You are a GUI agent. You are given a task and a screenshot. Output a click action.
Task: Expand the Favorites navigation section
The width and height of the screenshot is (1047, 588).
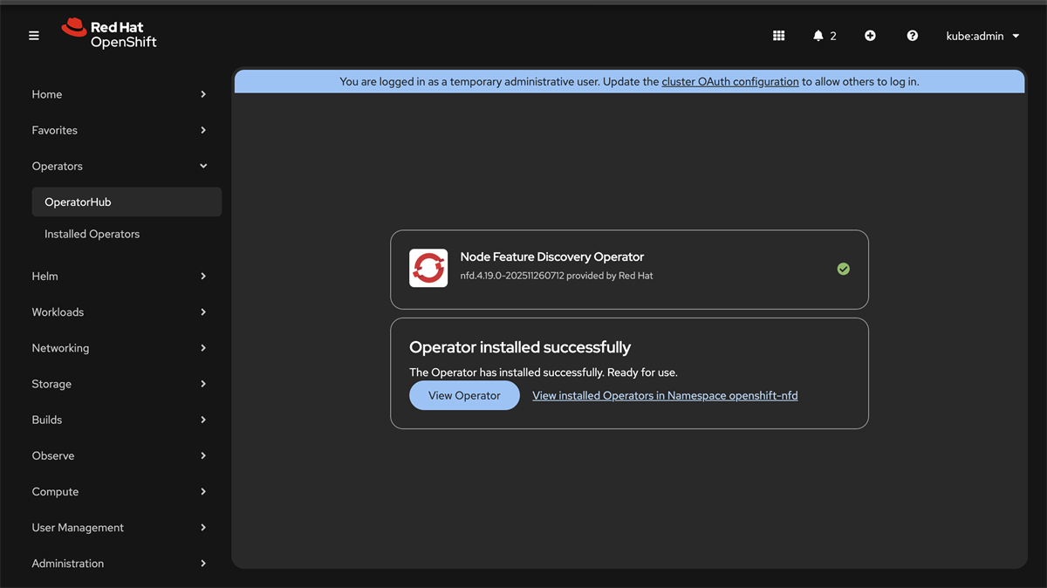click(120, 130)
